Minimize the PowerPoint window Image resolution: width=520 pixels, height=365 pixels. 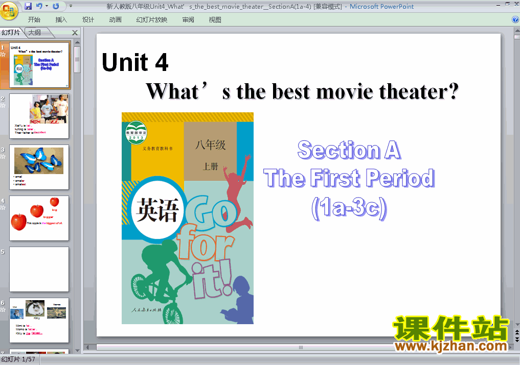click(x=499, y=5)
